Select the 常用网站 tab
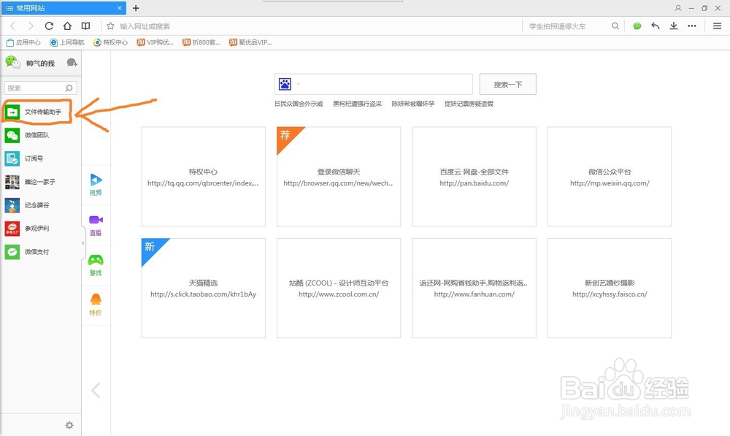The image size is (730, 436). click(x=64, y=8)
